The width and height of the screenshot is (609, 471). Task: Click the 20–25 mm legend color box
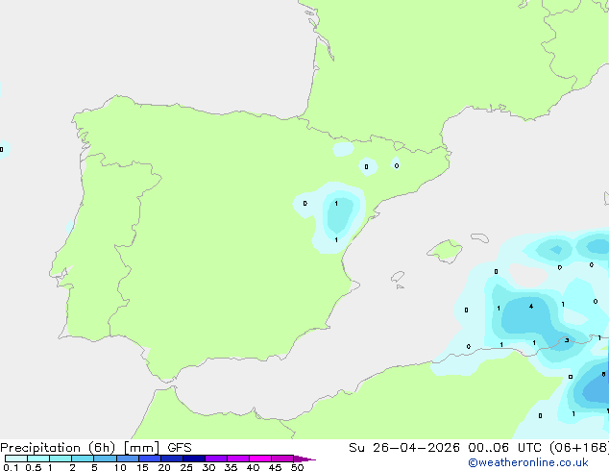[172, 459]
